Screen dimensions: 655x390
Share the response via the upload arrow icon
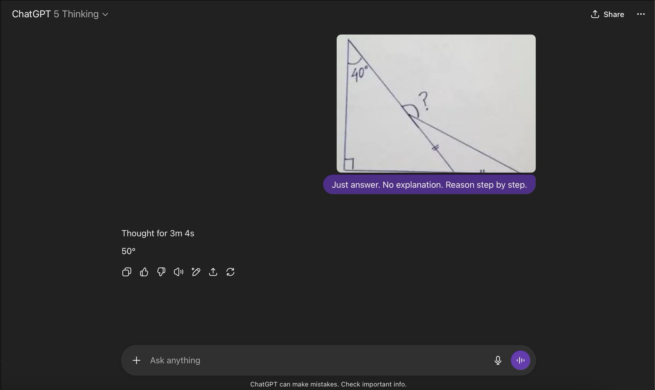pyautogui.click(x=213, y=272)
